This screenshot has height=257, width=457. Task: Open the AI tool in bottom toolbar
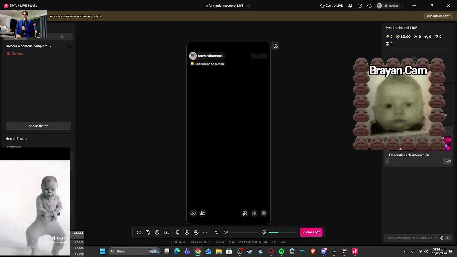pos(157,232)
